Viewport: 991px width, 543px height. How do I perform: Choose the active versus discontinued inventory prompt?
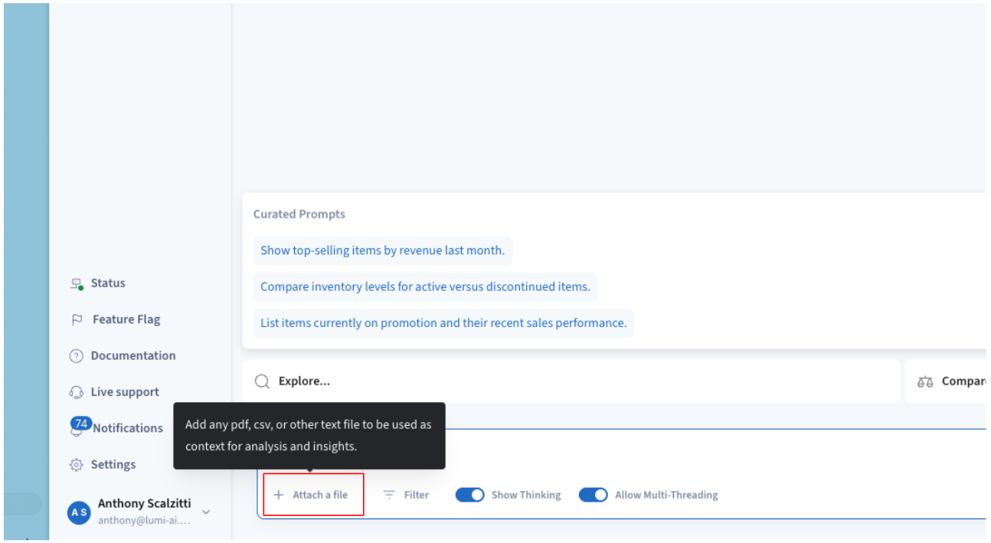coord(425,287)
